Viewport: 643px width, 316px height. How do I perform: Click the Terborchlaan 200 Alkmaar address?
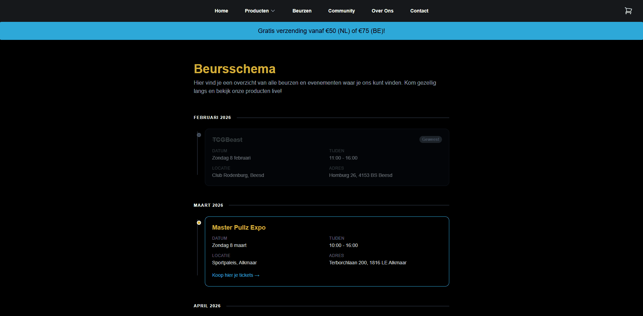click(367, 263)
